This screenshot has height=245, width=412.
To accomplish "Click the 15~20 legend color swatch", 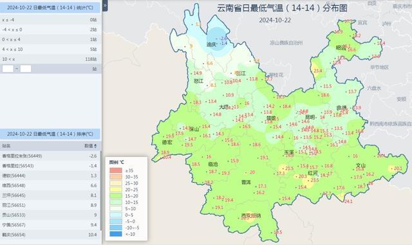I will (x=116, y=196).
